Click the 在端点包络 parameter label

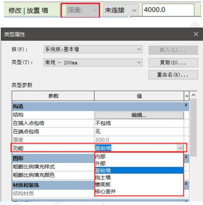click(x=26, y=132)
